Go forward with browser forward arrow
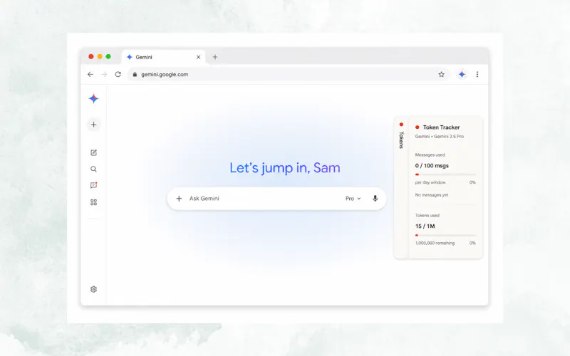 (x=104, y=74)
